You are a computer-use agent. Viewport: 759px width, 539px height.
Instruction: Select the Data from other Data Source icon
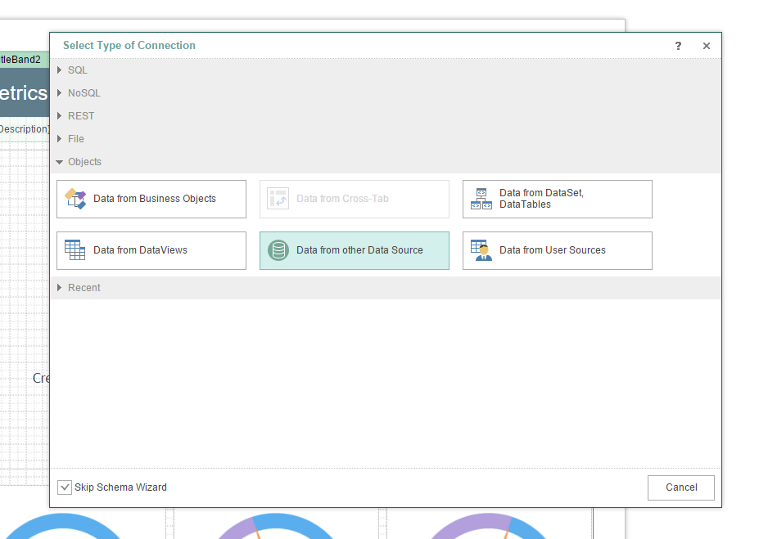click(x=278, y=250)
